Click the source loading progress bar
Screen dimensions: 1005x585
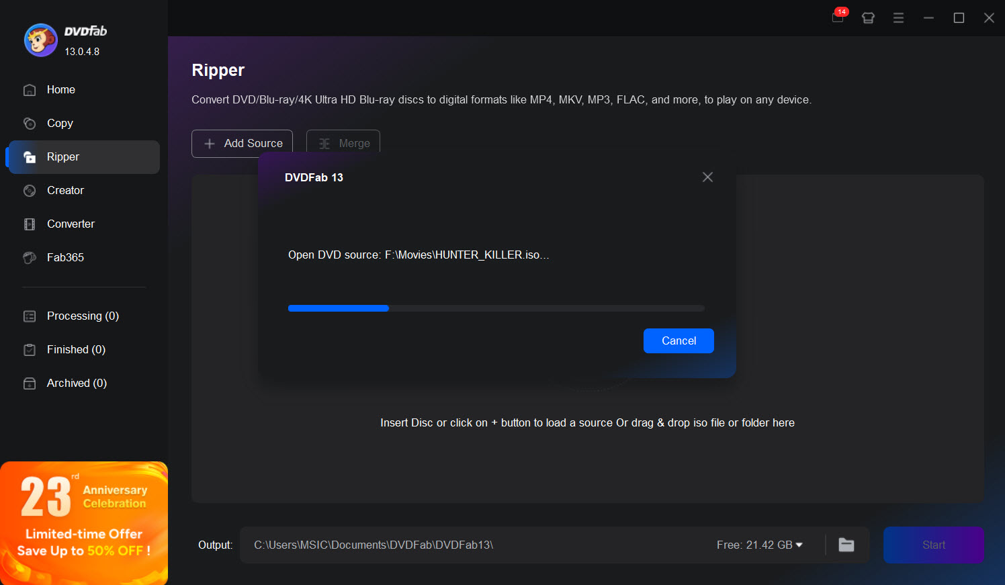coord(496,308)
